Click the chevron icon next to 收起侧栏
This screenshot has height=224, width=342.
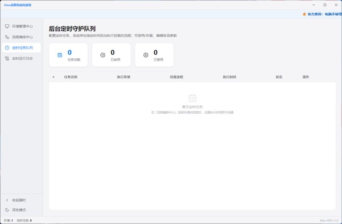pos(7,200)
